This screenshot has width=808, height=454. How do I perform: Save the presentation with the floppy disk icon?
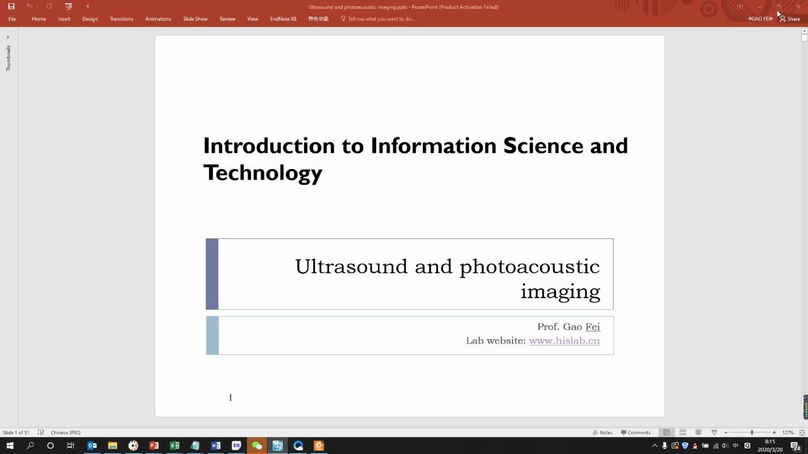11,6
